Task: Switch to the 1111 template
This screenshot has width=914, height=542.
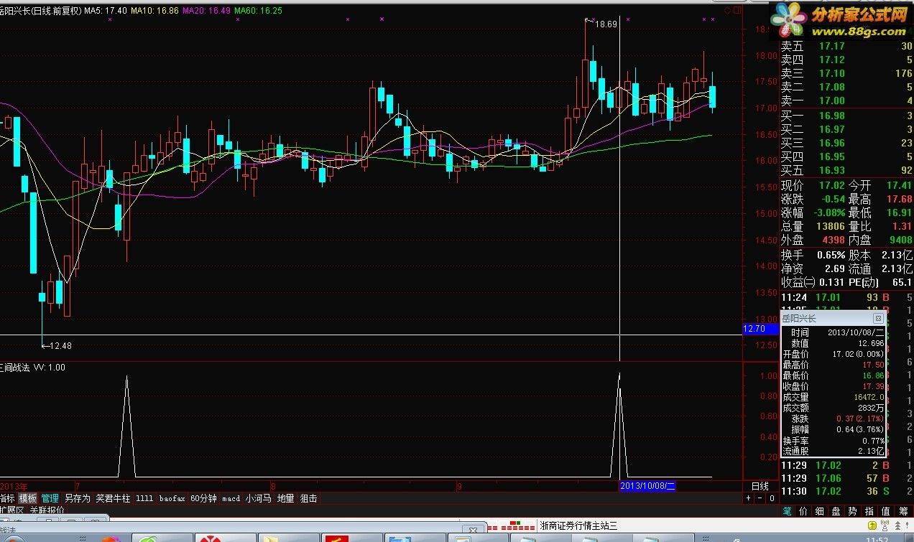Action: [144, 497]
